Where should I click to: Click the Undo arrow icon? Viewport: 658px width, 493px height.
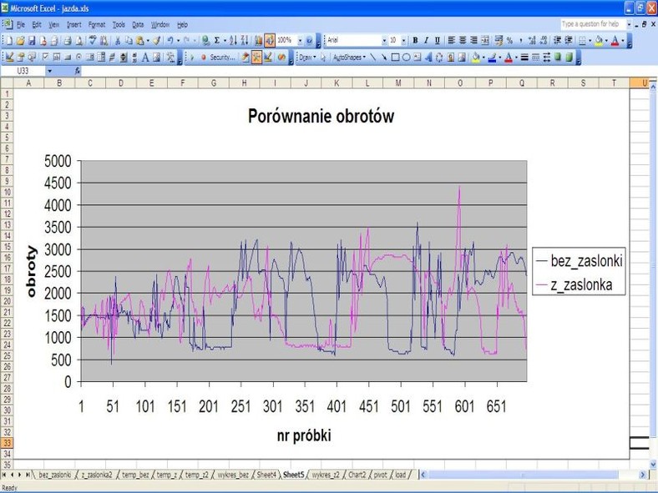(x=170, y=40)
